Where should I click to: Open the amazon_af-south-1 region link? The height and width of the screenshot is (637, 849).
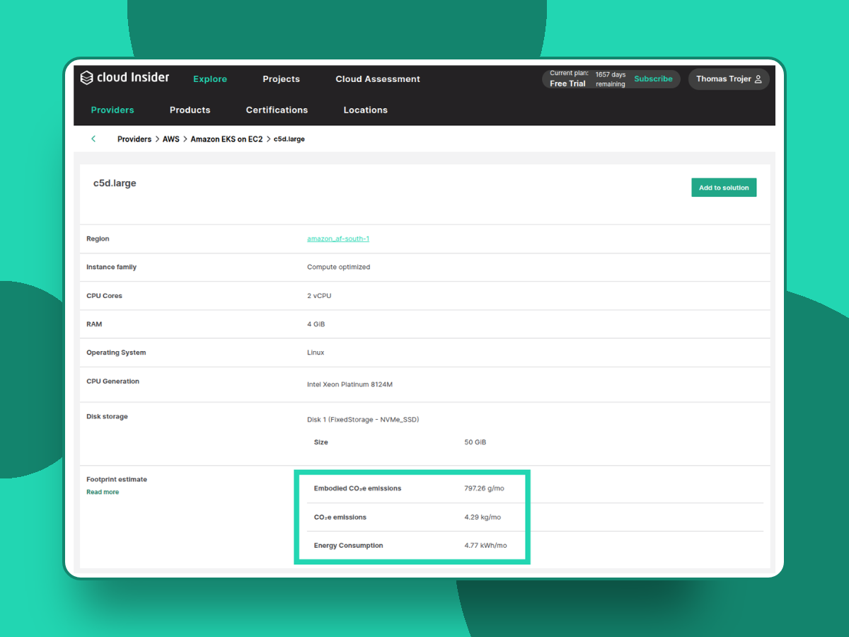pos(338,239)
